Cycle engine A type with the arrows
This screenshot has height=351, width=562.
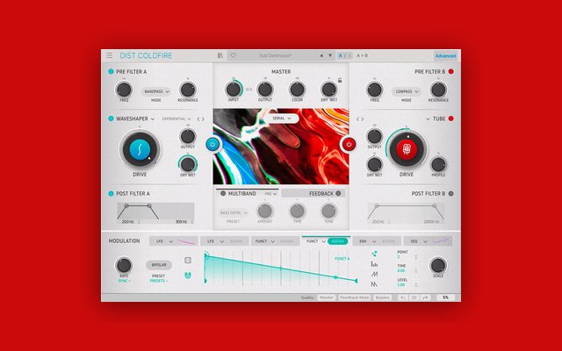pos(201,119)
